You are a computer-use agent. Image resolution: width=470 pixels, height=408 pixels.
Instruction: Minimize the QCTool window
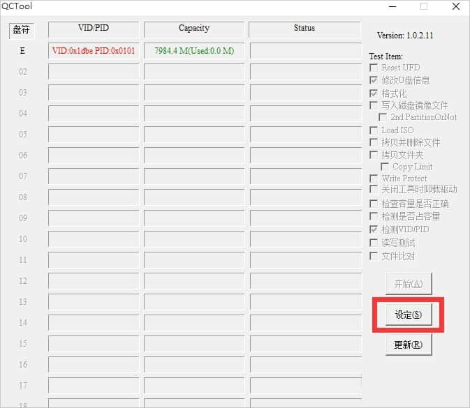coord(392,6)
